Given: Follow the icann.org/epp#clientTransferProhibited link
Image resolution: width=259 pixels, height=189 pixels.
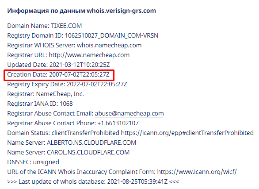Looking at the screenshot, I should coord(187,133).
